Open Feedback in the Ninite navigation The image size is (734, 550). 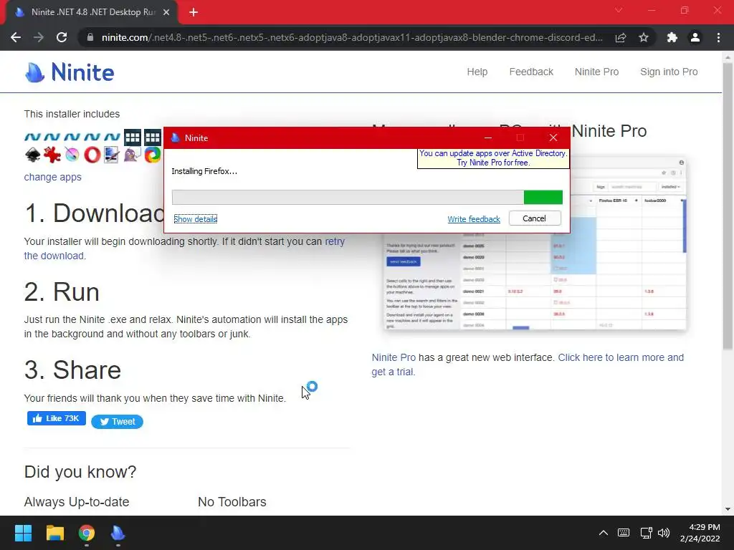531,72
